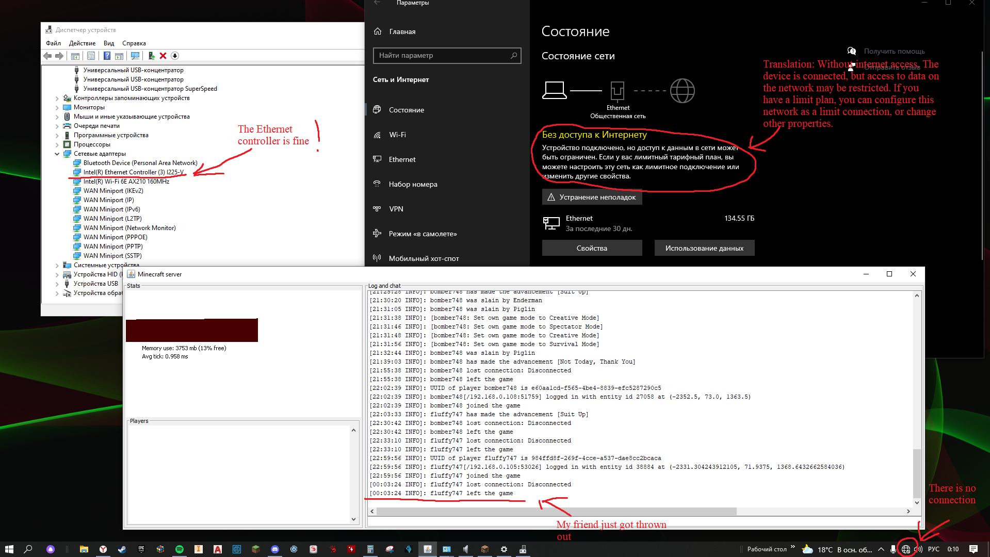990x557 pixels.
Task: Click the Back arrow in Device Manager toolbar
Action: tap(47, 56)
